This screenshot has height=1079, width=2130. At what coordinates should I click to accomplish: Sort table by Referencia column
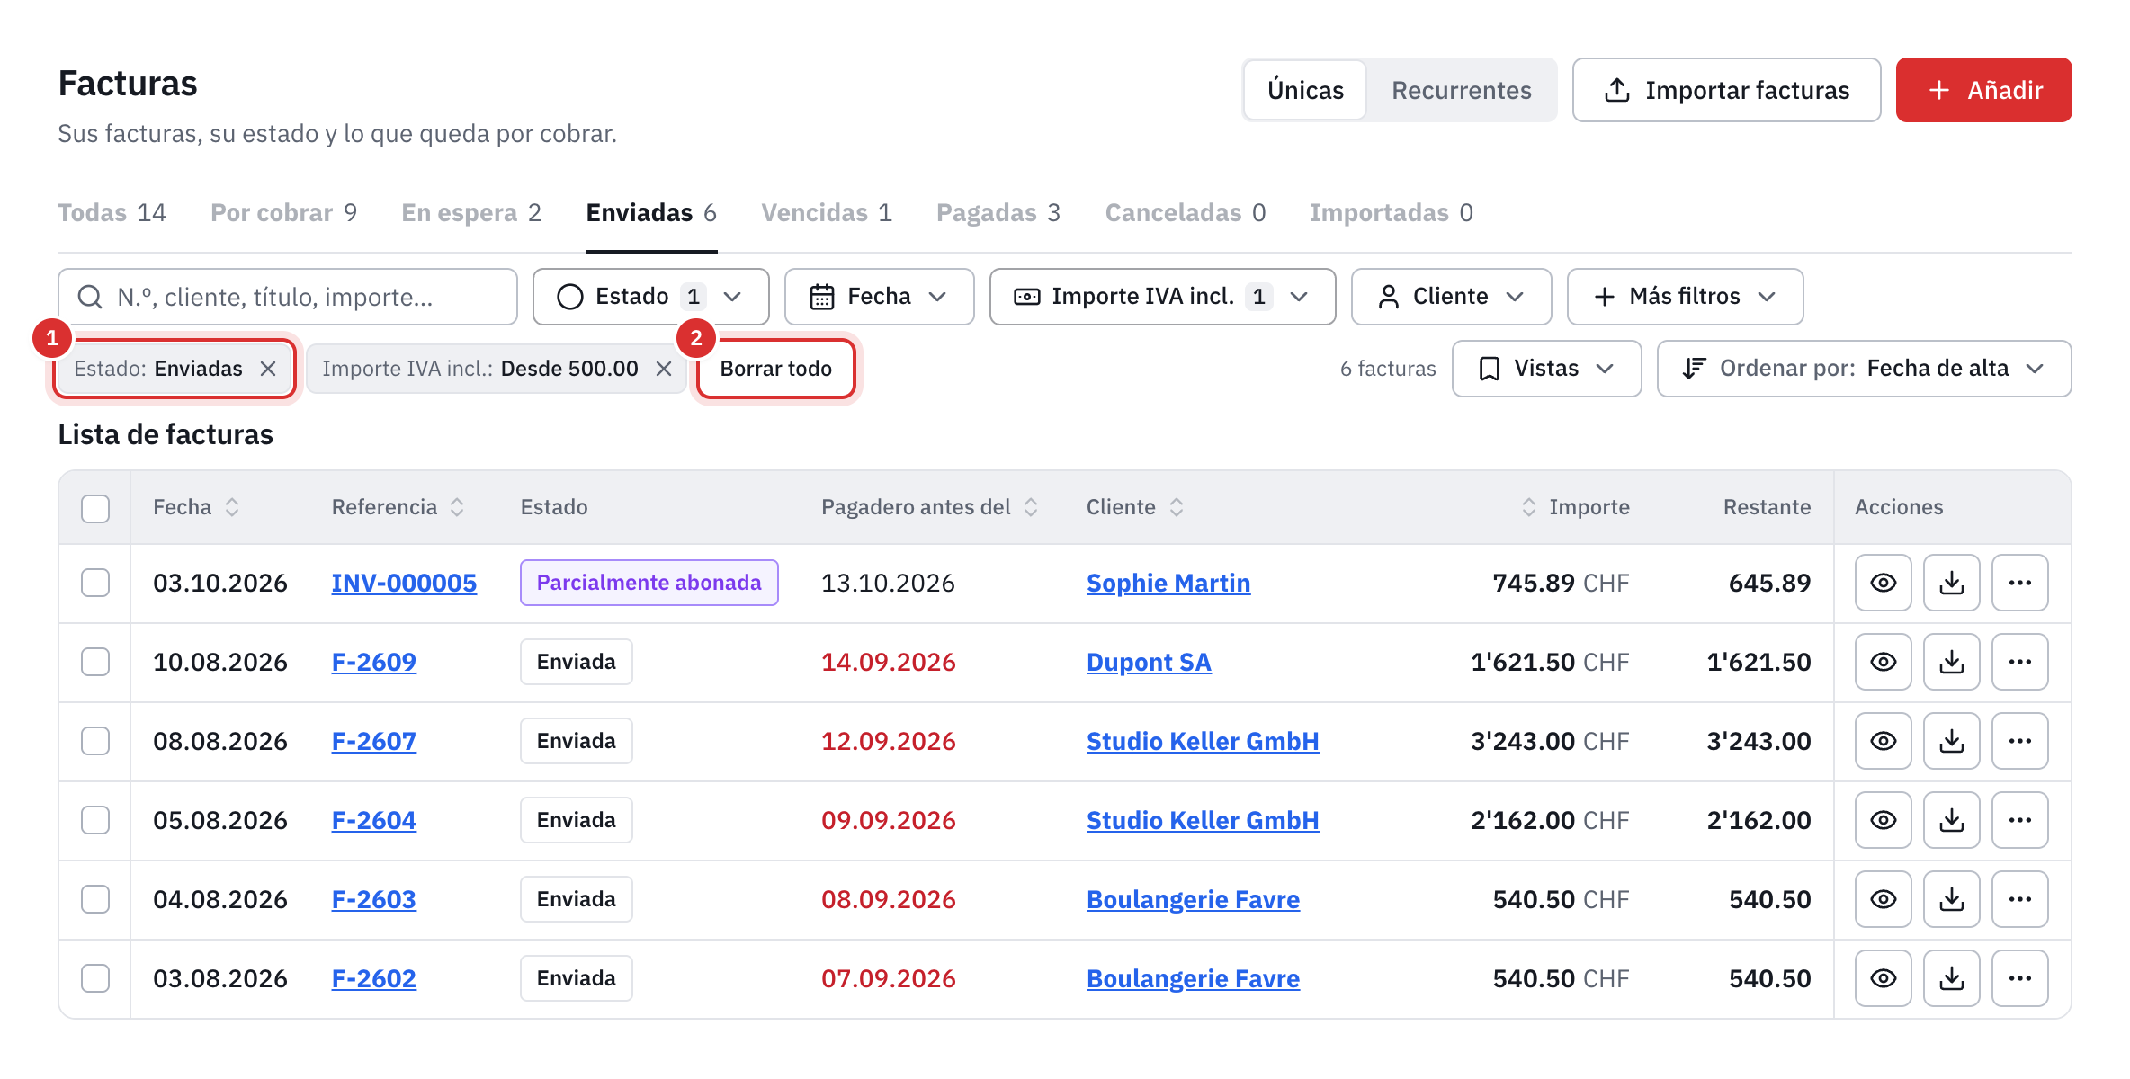coord(457,507)
